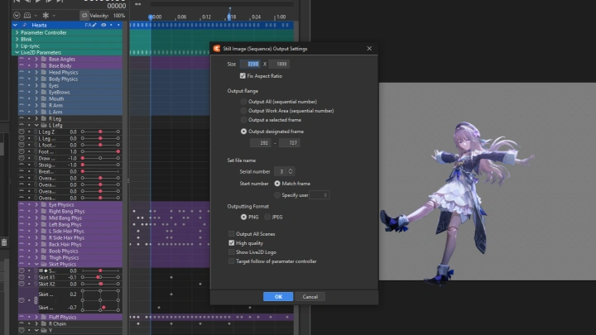The image size is (596, 335).
Task: Click the arc icon on Mouth row
Action: 22,98
